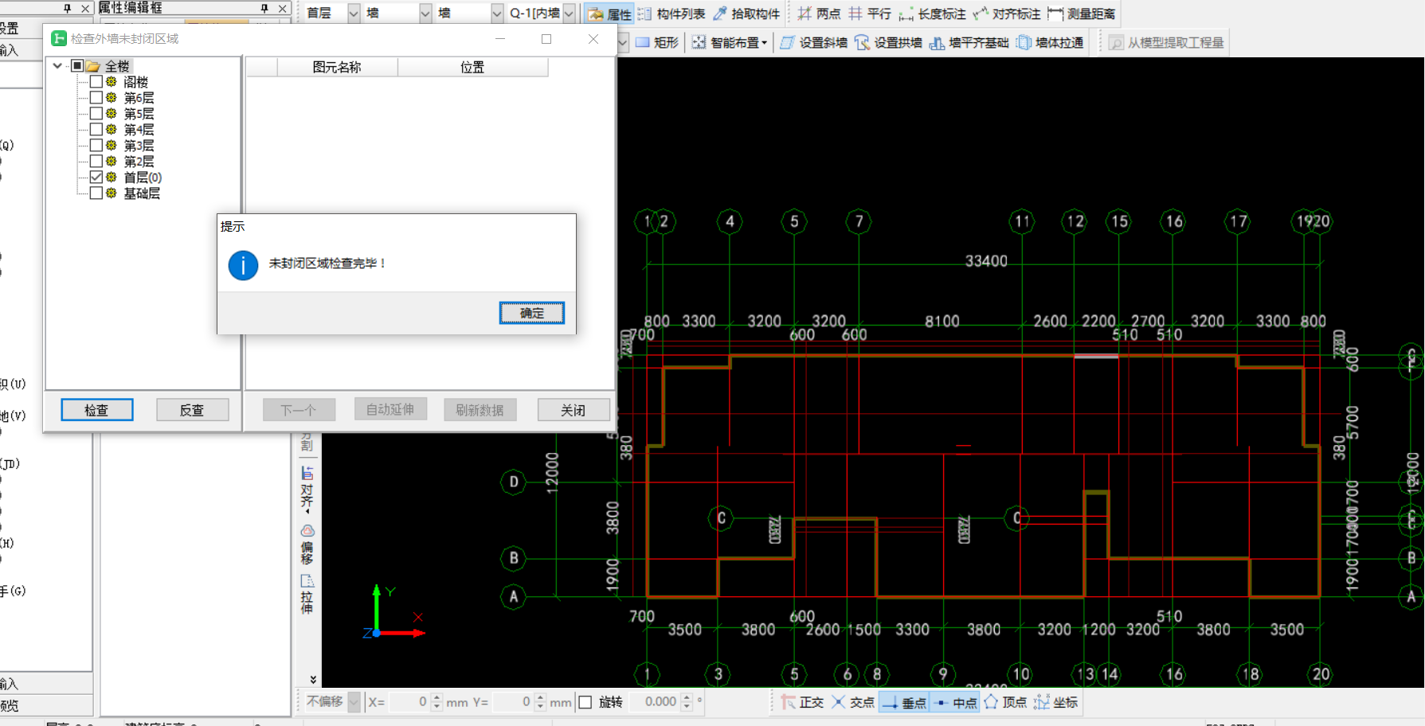Select the 平行 parallel axis tool
The width and height of the screenshot is (1425, 726).
(x=870, y=14)
